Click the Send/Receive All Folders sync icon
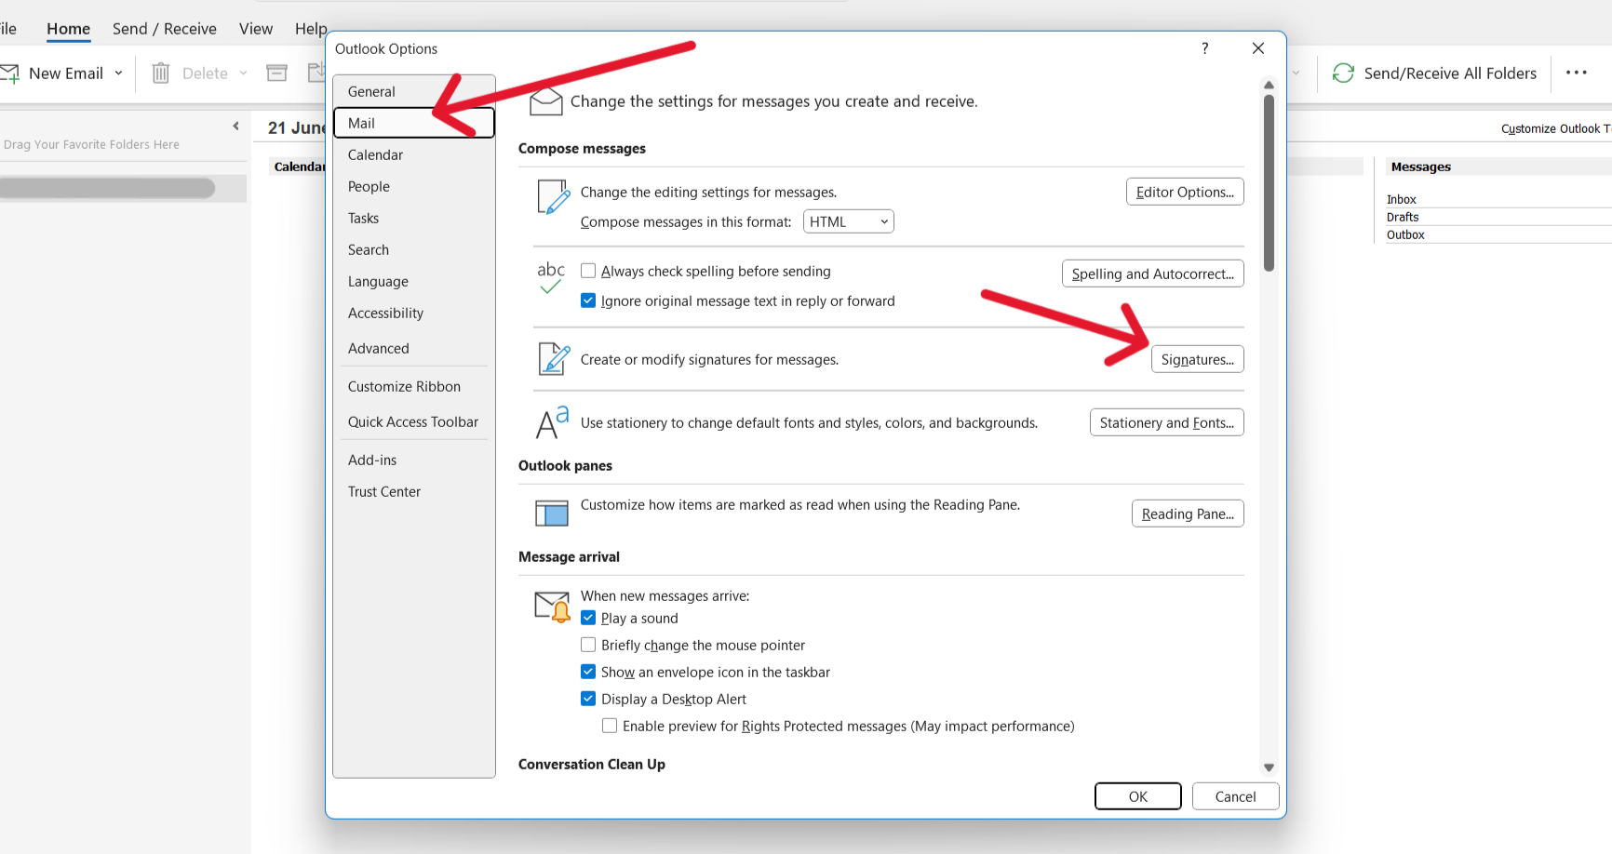 [1343, 73]
